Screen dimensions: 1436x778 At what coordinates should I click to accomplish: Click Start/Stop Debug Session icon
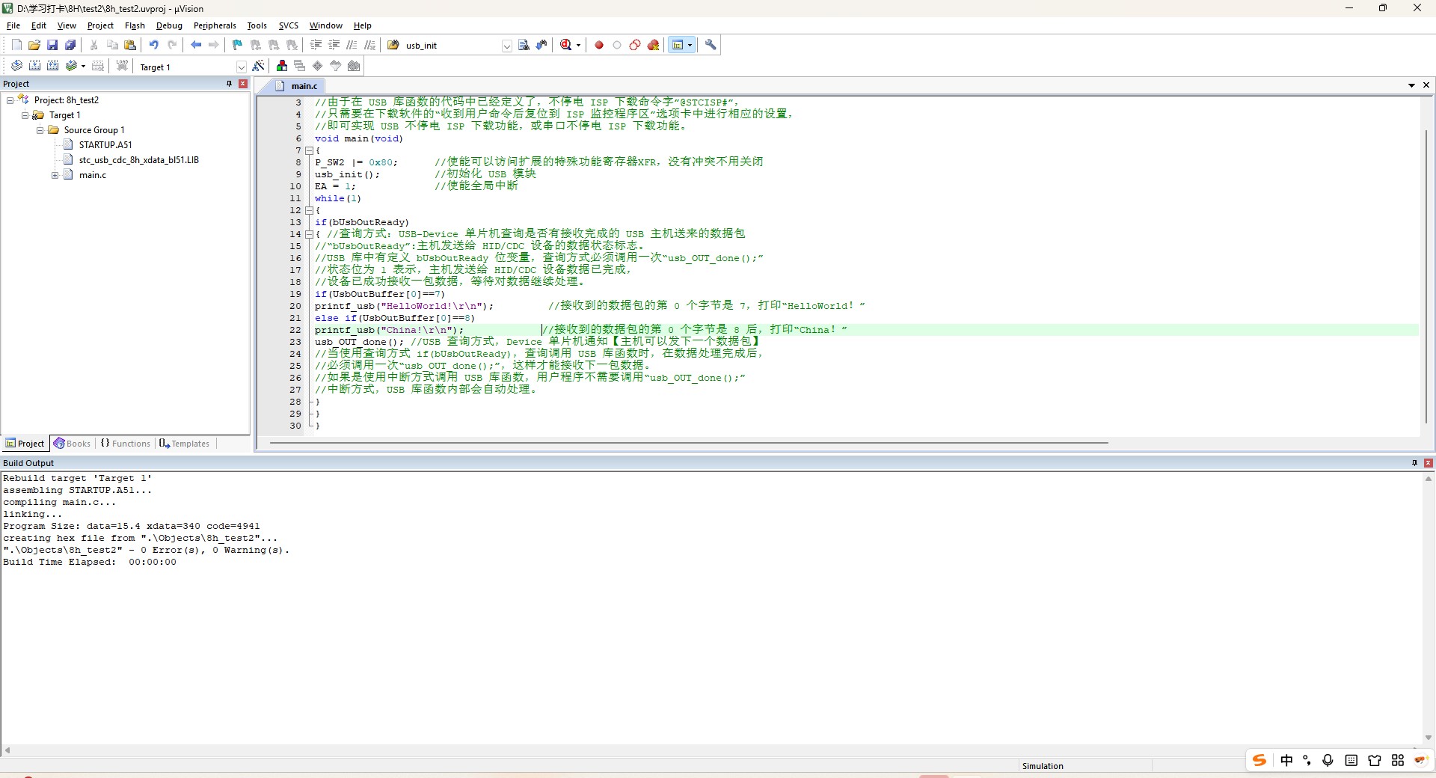tap(566, 45)
